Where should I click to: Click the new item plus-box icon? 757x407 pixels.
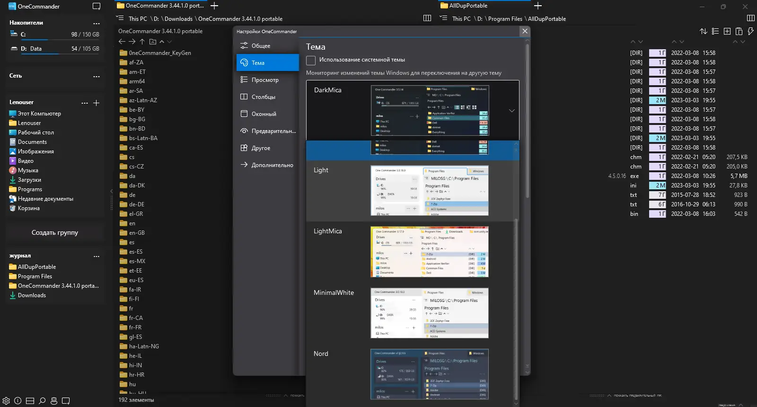(727, 31)
